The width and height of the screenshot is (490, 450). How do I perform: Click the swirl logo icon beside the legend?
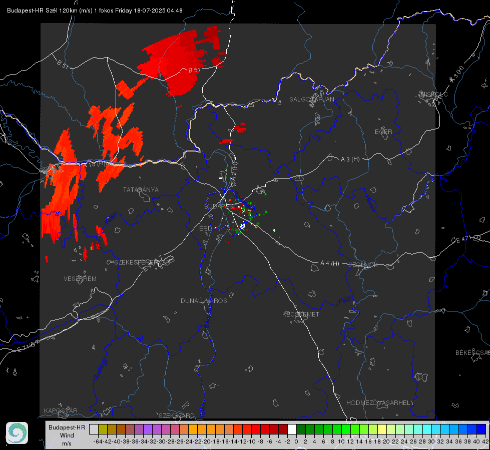pyautogui.click(x=17, y=433)
